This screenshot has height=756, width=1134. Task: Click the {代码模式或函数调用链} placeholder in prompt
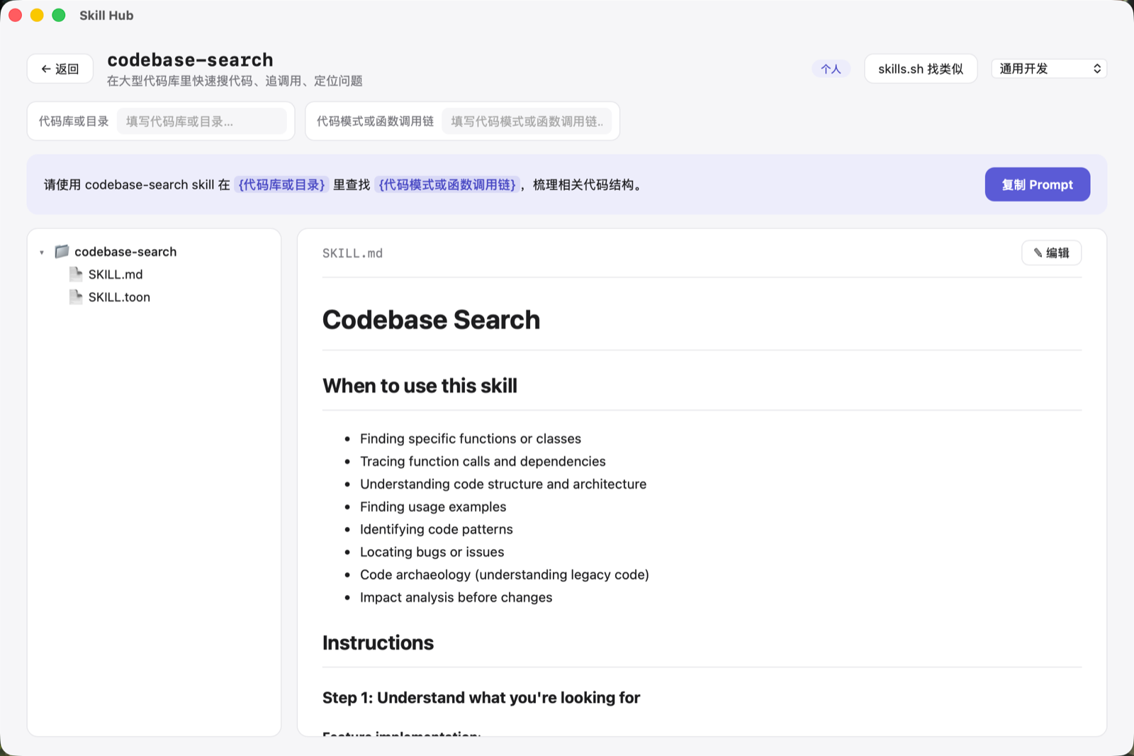[x=447, y=185]
